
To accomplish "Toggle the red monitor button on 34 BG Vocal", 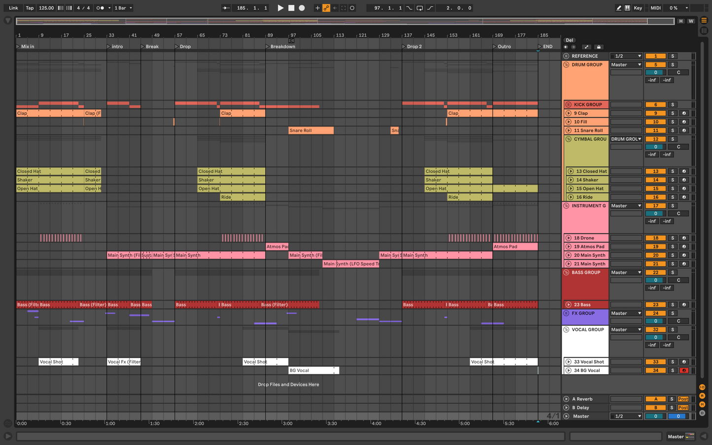I will point(683,371).
